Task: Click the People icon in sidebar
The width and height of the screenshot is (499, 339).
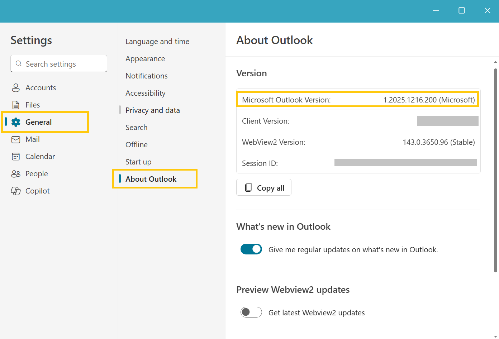Action: point(16,174)
